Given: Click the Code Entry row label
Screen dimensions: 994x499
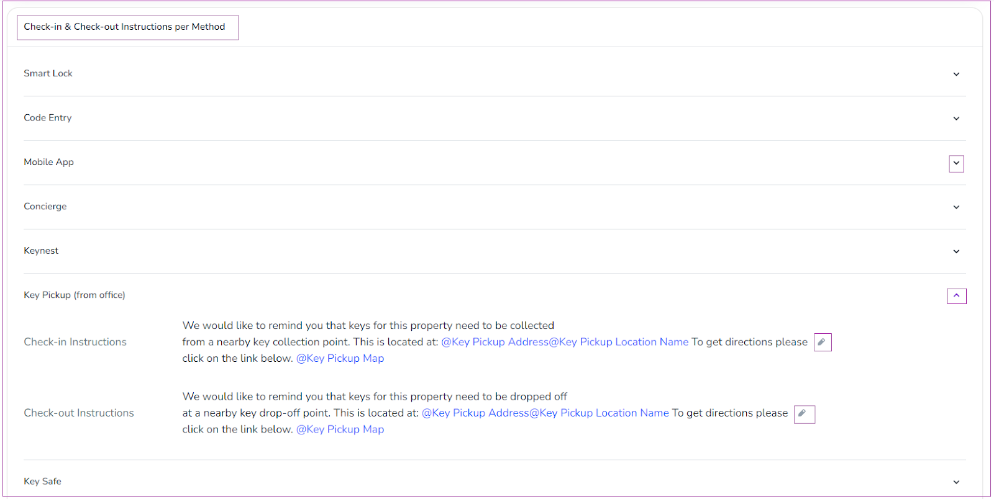Looking at the screenshot, I should click(x=48, y=118).
